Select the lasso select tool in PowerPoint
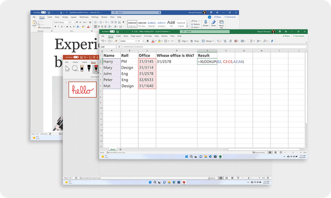 (x=74, y=68)
